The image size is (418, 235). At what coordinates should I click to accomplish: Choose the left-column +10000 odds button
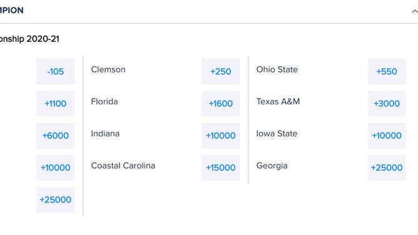tap(56, 167)
